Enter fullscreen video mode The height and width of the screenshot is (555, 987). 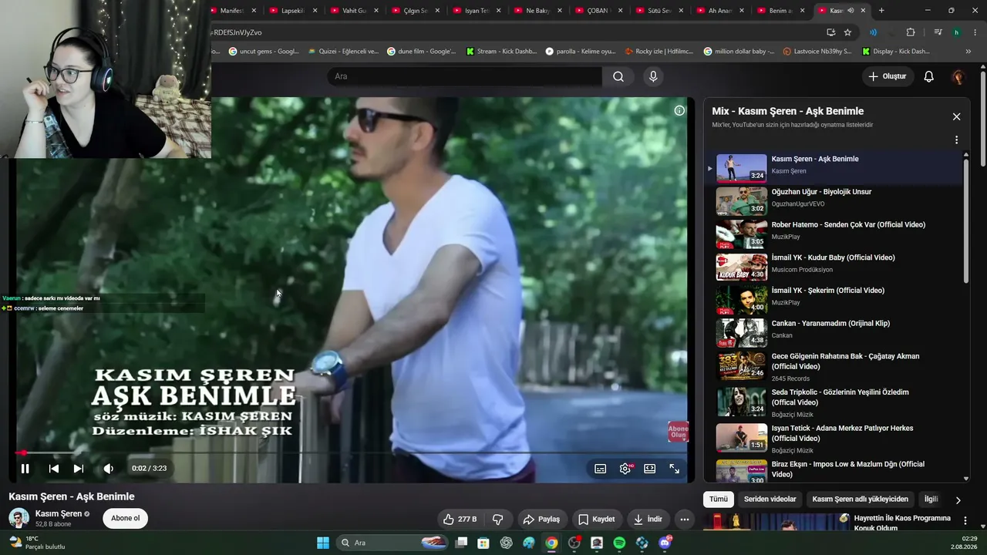pos(674,469)
